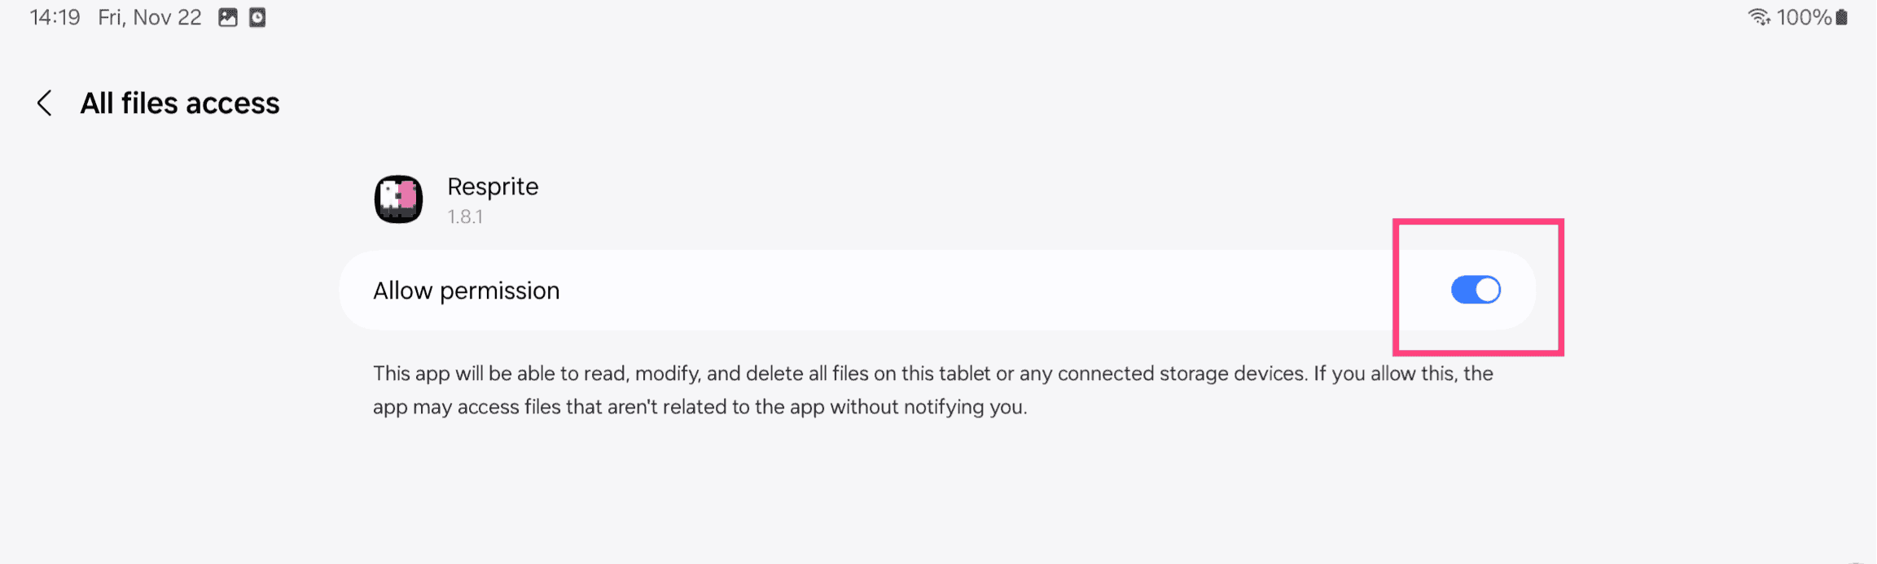Tap the version number 1.8.1
Viewport: 1877px width, 564px height.
pos(466,216)
